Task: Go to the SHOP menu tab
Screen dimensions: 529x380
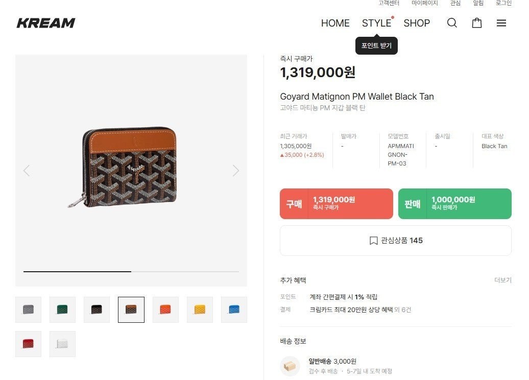Action: 417,23
